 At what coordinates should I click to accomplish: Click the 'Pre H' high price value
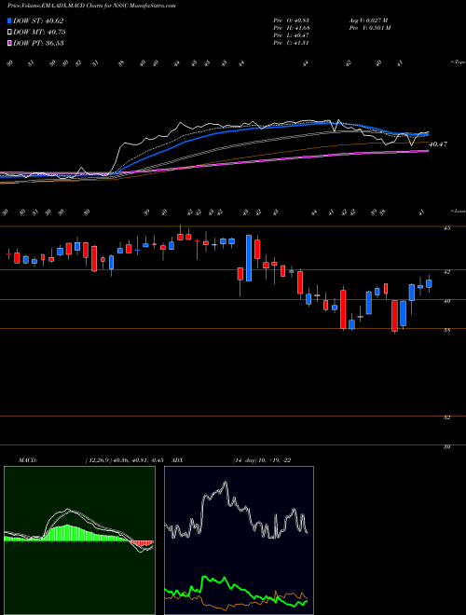292,28
